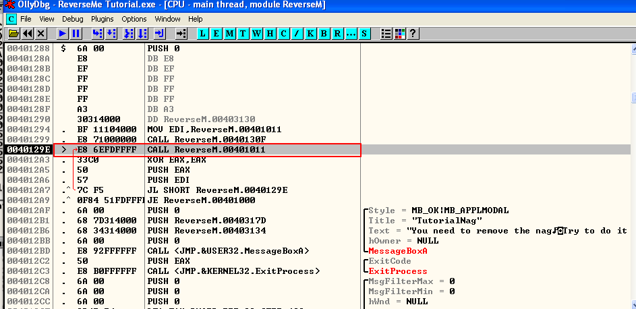This screenshot has width=636, height=309.
Task: Open Debugging options list icon
Action: coord(386,33)
